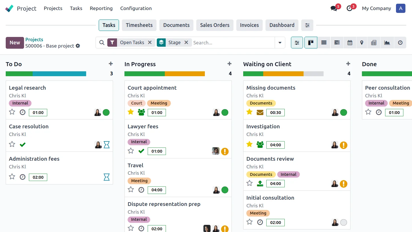The image size is (412, 232).
Task: Expand the search options dropdown
Action: click(280, 43)
